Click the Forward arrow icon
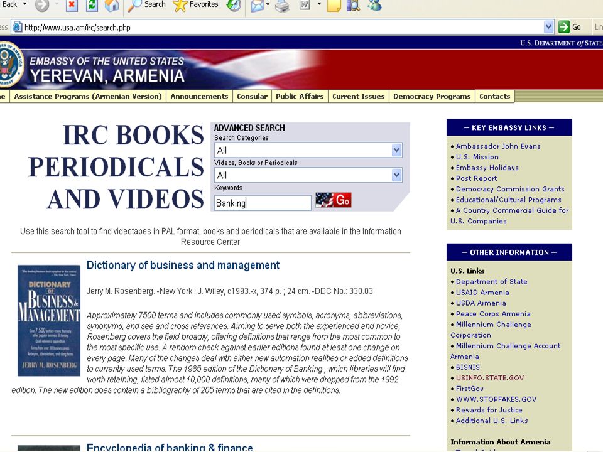Image resolution: width=603 pixels, height=452 pixels. [x=42, y=5]
